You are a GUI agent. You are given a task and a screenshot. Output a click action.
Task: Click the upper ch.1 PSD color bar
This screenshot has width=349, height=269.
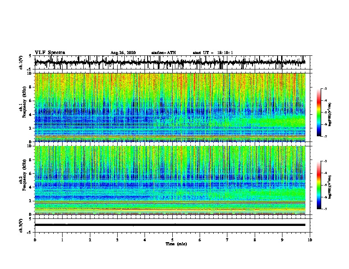point(319,113)
